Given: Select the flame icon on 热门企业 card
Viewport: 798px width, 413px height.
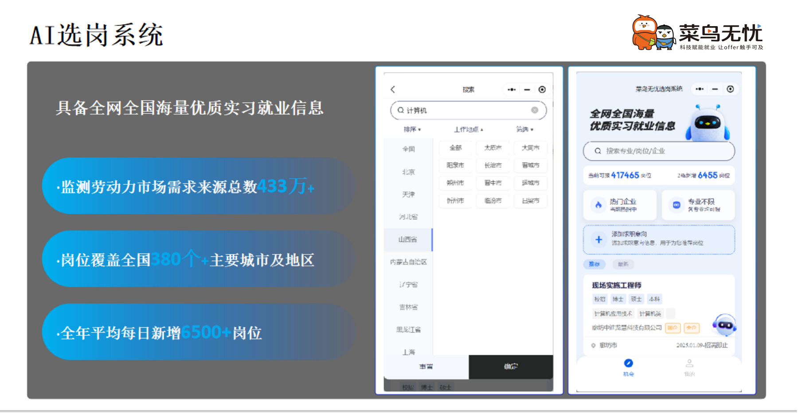Looking at the screenshot, I should 599,205.
